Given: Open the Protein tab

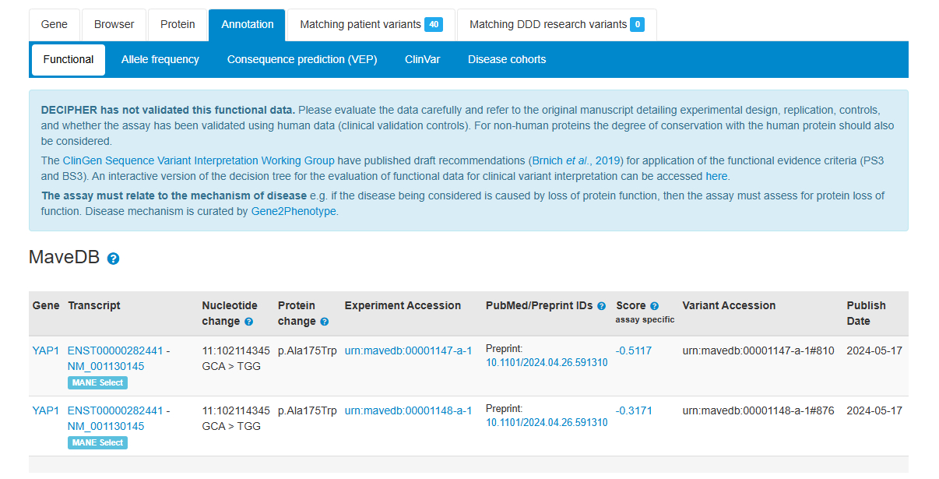Looking at the screenshot, I should tap(178, 25).
